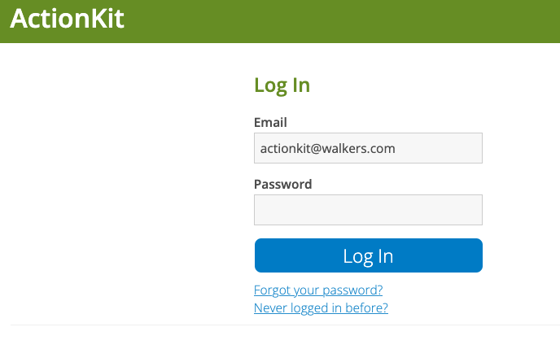Choose the first-time login link
Viewport: 560px width, 362px height.
[321, 307]
